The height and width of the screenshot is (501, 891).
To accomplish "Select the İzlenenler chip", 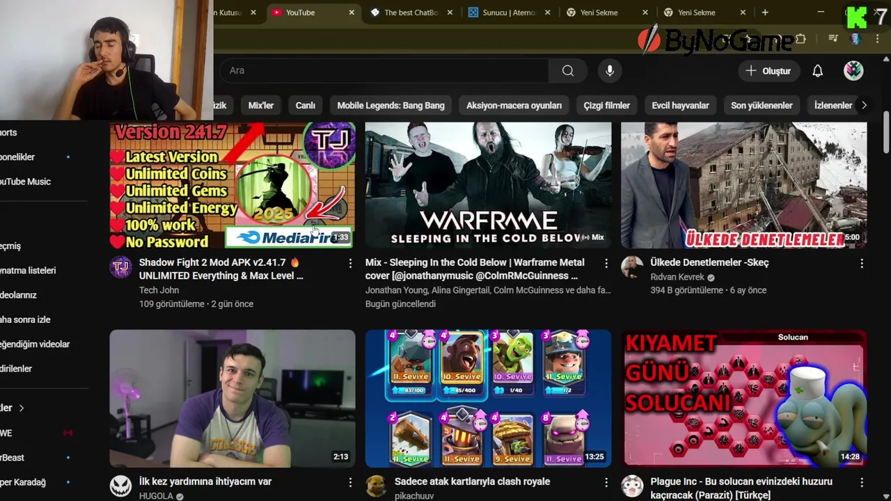I will (x=833, y=105).
